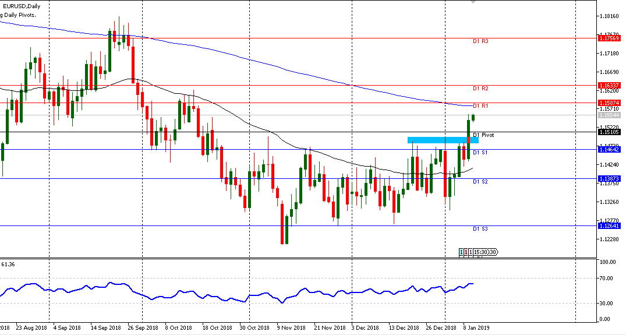The image size is (626, 335).
Task: Click the D1 R2 pivot label
Action: click(x=480, y=89)
